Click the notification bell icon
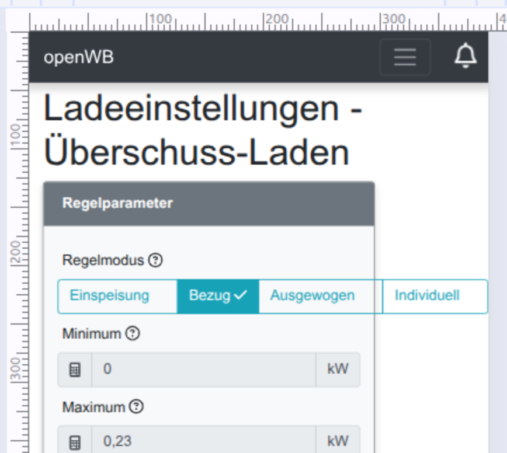 tap(464, 57)
